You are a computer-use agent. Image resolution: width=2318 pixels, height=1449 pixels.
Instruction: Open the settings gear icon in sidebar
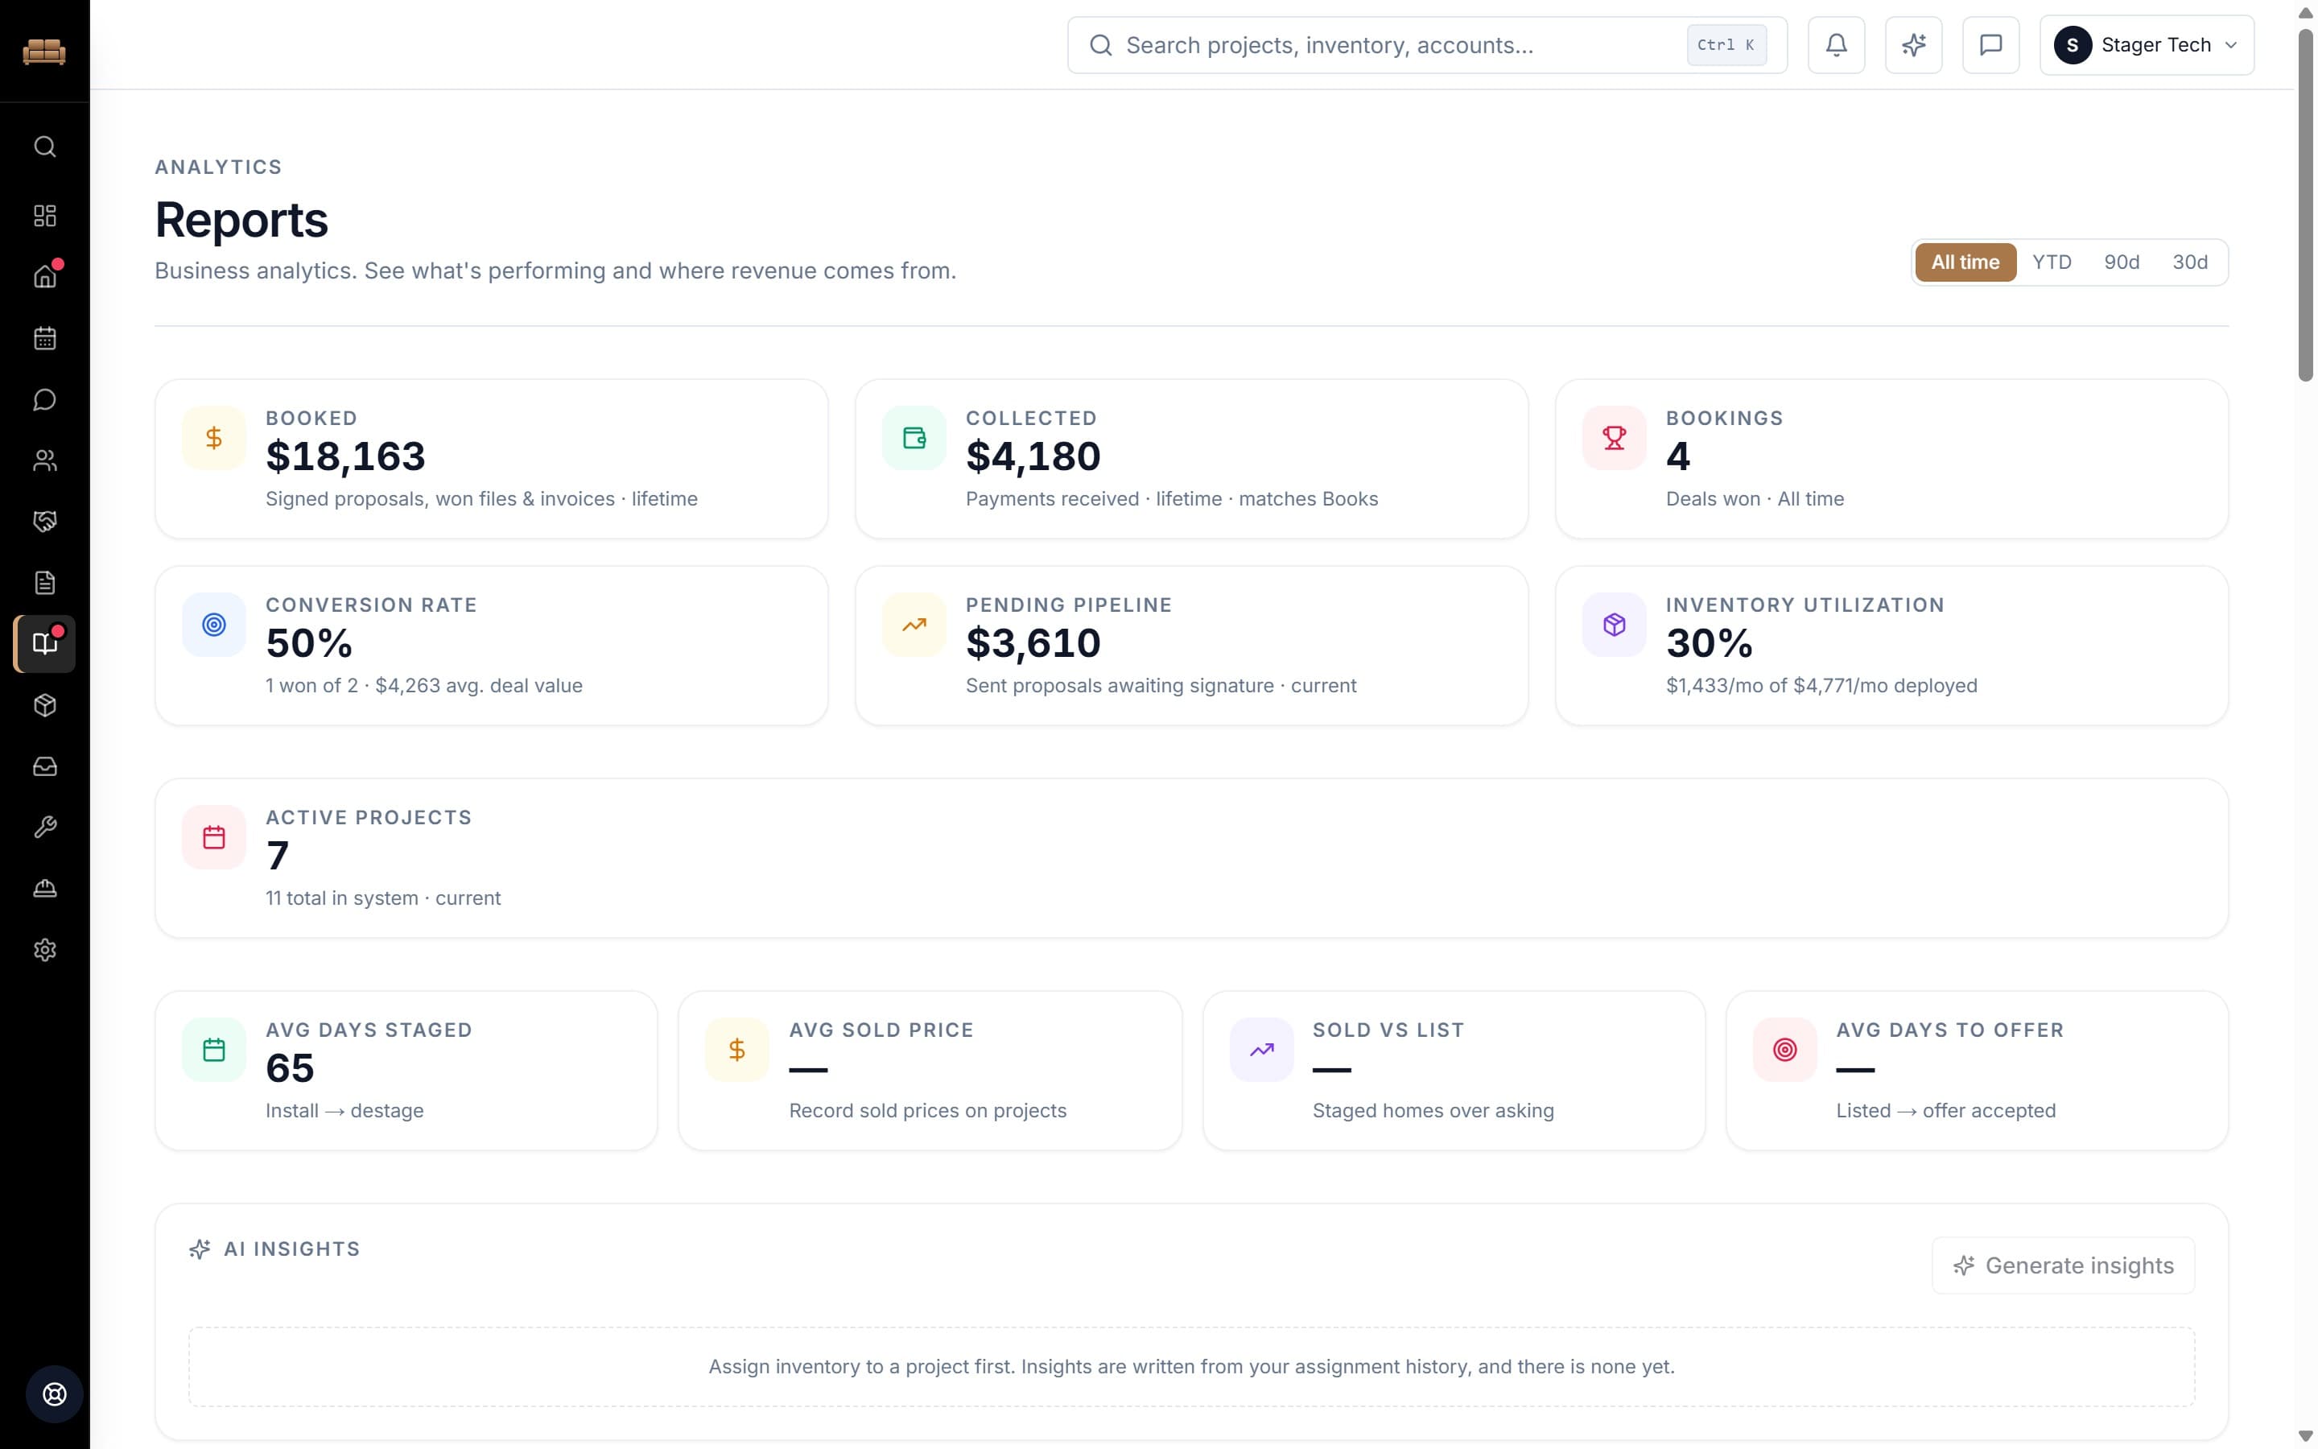point(45,950)
